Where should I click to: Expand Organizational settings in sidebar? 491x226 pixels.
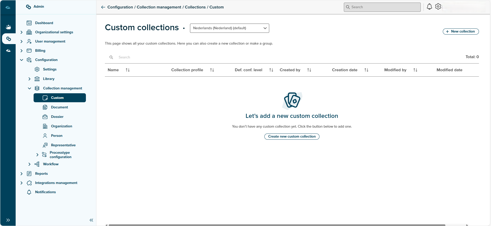(22, 32)
